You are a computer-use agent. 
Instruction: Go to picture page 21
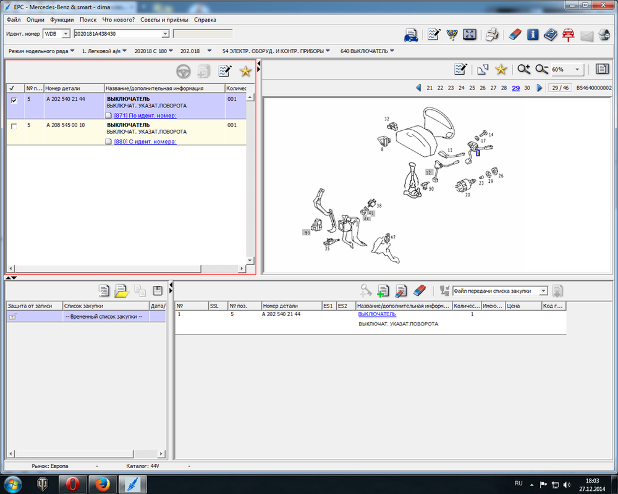(x=430, y=88)
